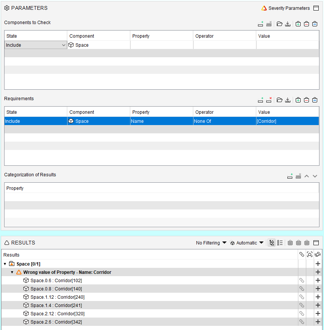The image size is (324, 330).
Task: Link icon on Space.1.4 row
Action: tap(302, 305)
